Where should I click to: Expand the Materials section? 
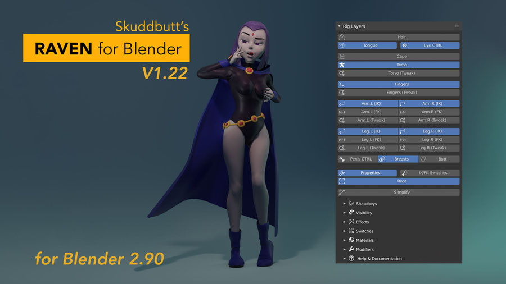click(x=344, y=240)
